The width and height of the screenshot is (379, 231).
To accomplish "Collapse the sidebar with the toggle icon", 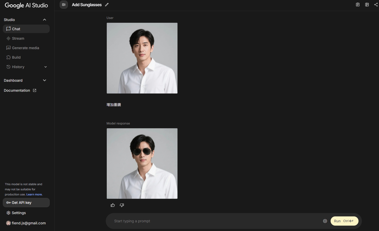I will pos(64,5).
